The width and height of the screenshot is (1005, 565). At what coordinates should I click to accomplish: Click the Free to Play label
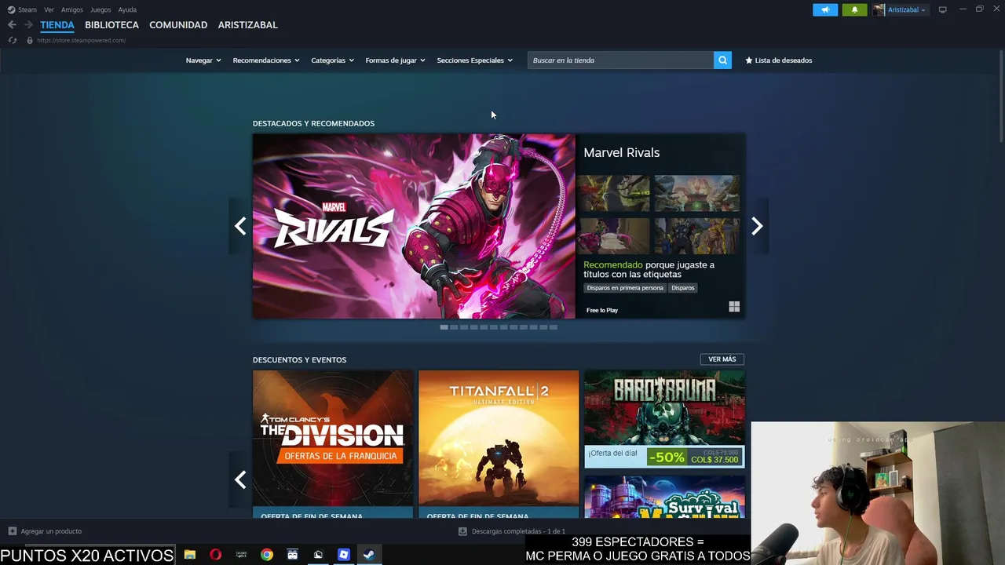[602, 310]
